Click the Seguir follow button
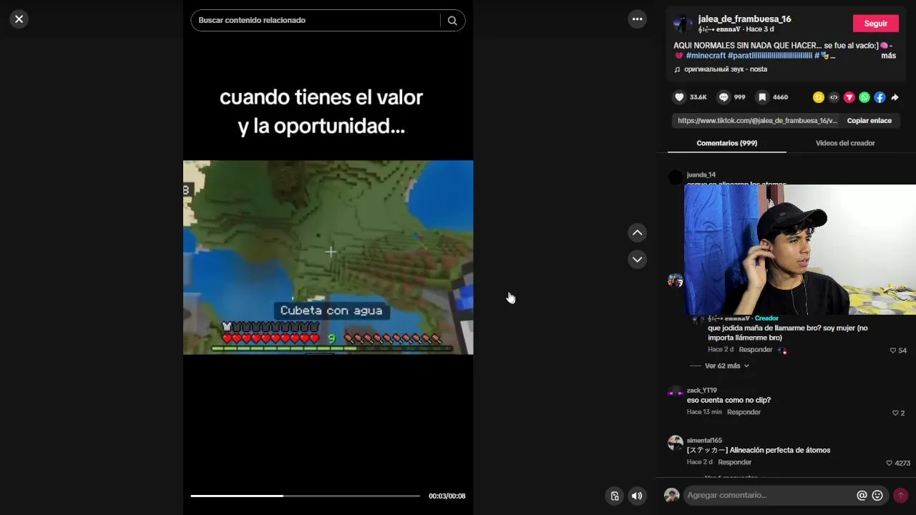Screen dimensions: 916x515 875,24
